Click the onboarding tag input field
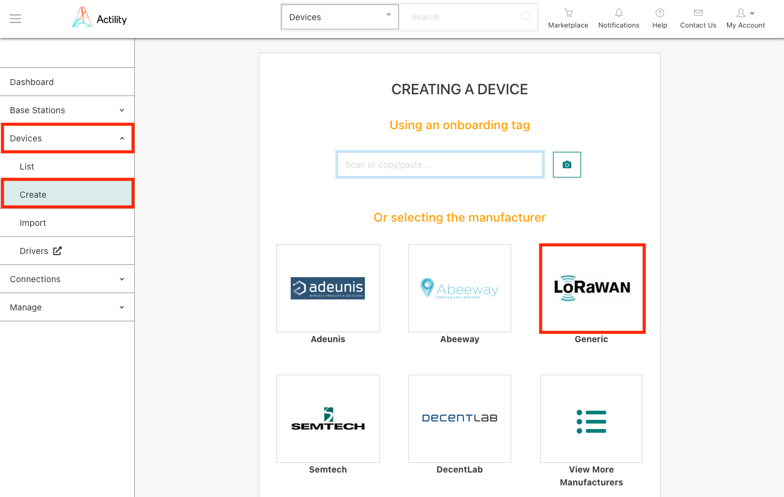Screen dimensions: 784x497 tap(440, 165)
